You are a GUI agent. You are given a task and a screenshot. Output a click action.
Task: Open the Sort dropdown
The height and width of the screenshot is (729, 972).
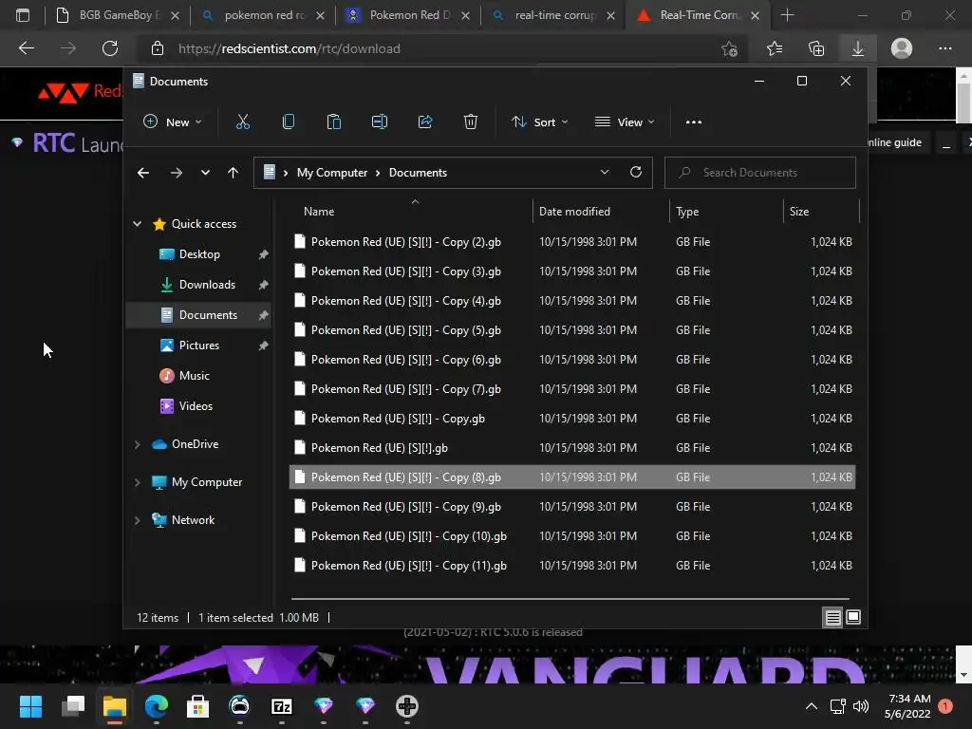pyautogui.click(x=539, y=122)
